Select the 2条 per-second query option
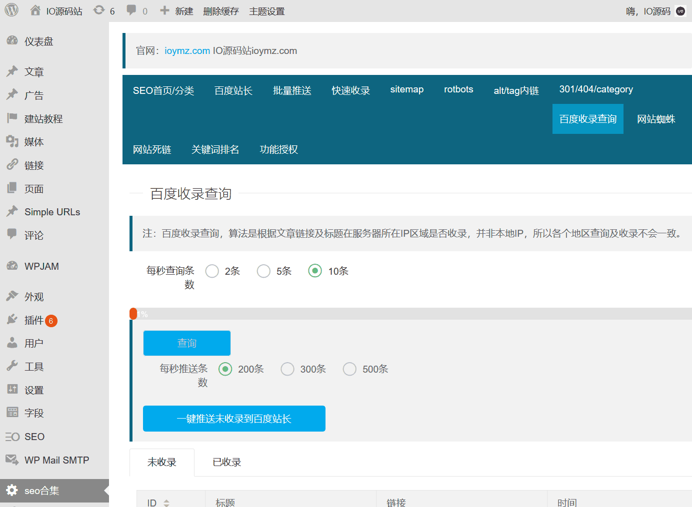 211,271
